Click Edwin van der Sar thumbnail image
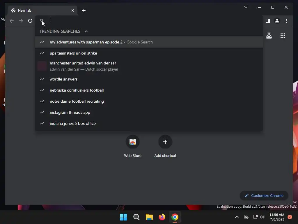This screenshot has height=224, width=298. (42, 66)
